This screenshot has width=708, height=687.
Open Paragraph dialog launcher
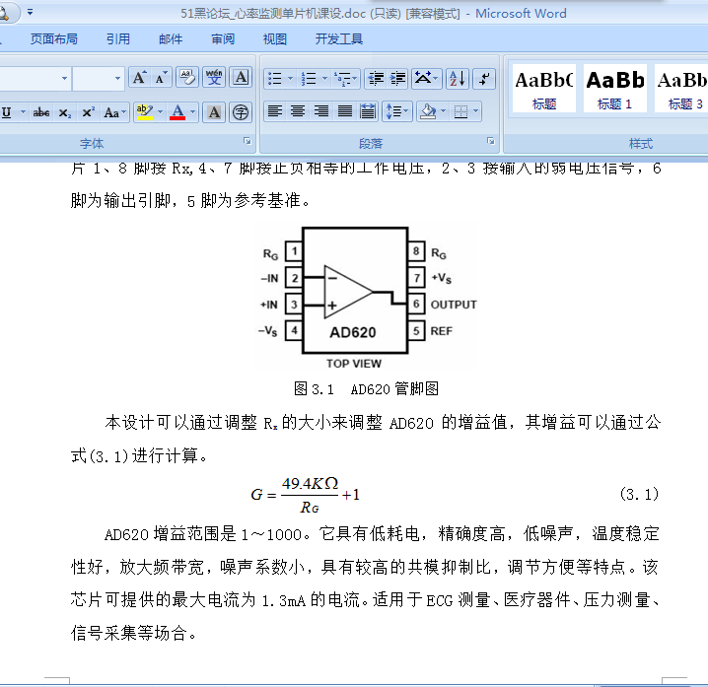(491, 141)
